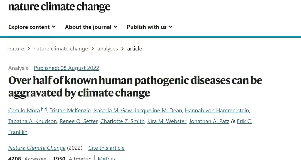Click author Jacqueline M. Dean

click(x=158, y=110)
